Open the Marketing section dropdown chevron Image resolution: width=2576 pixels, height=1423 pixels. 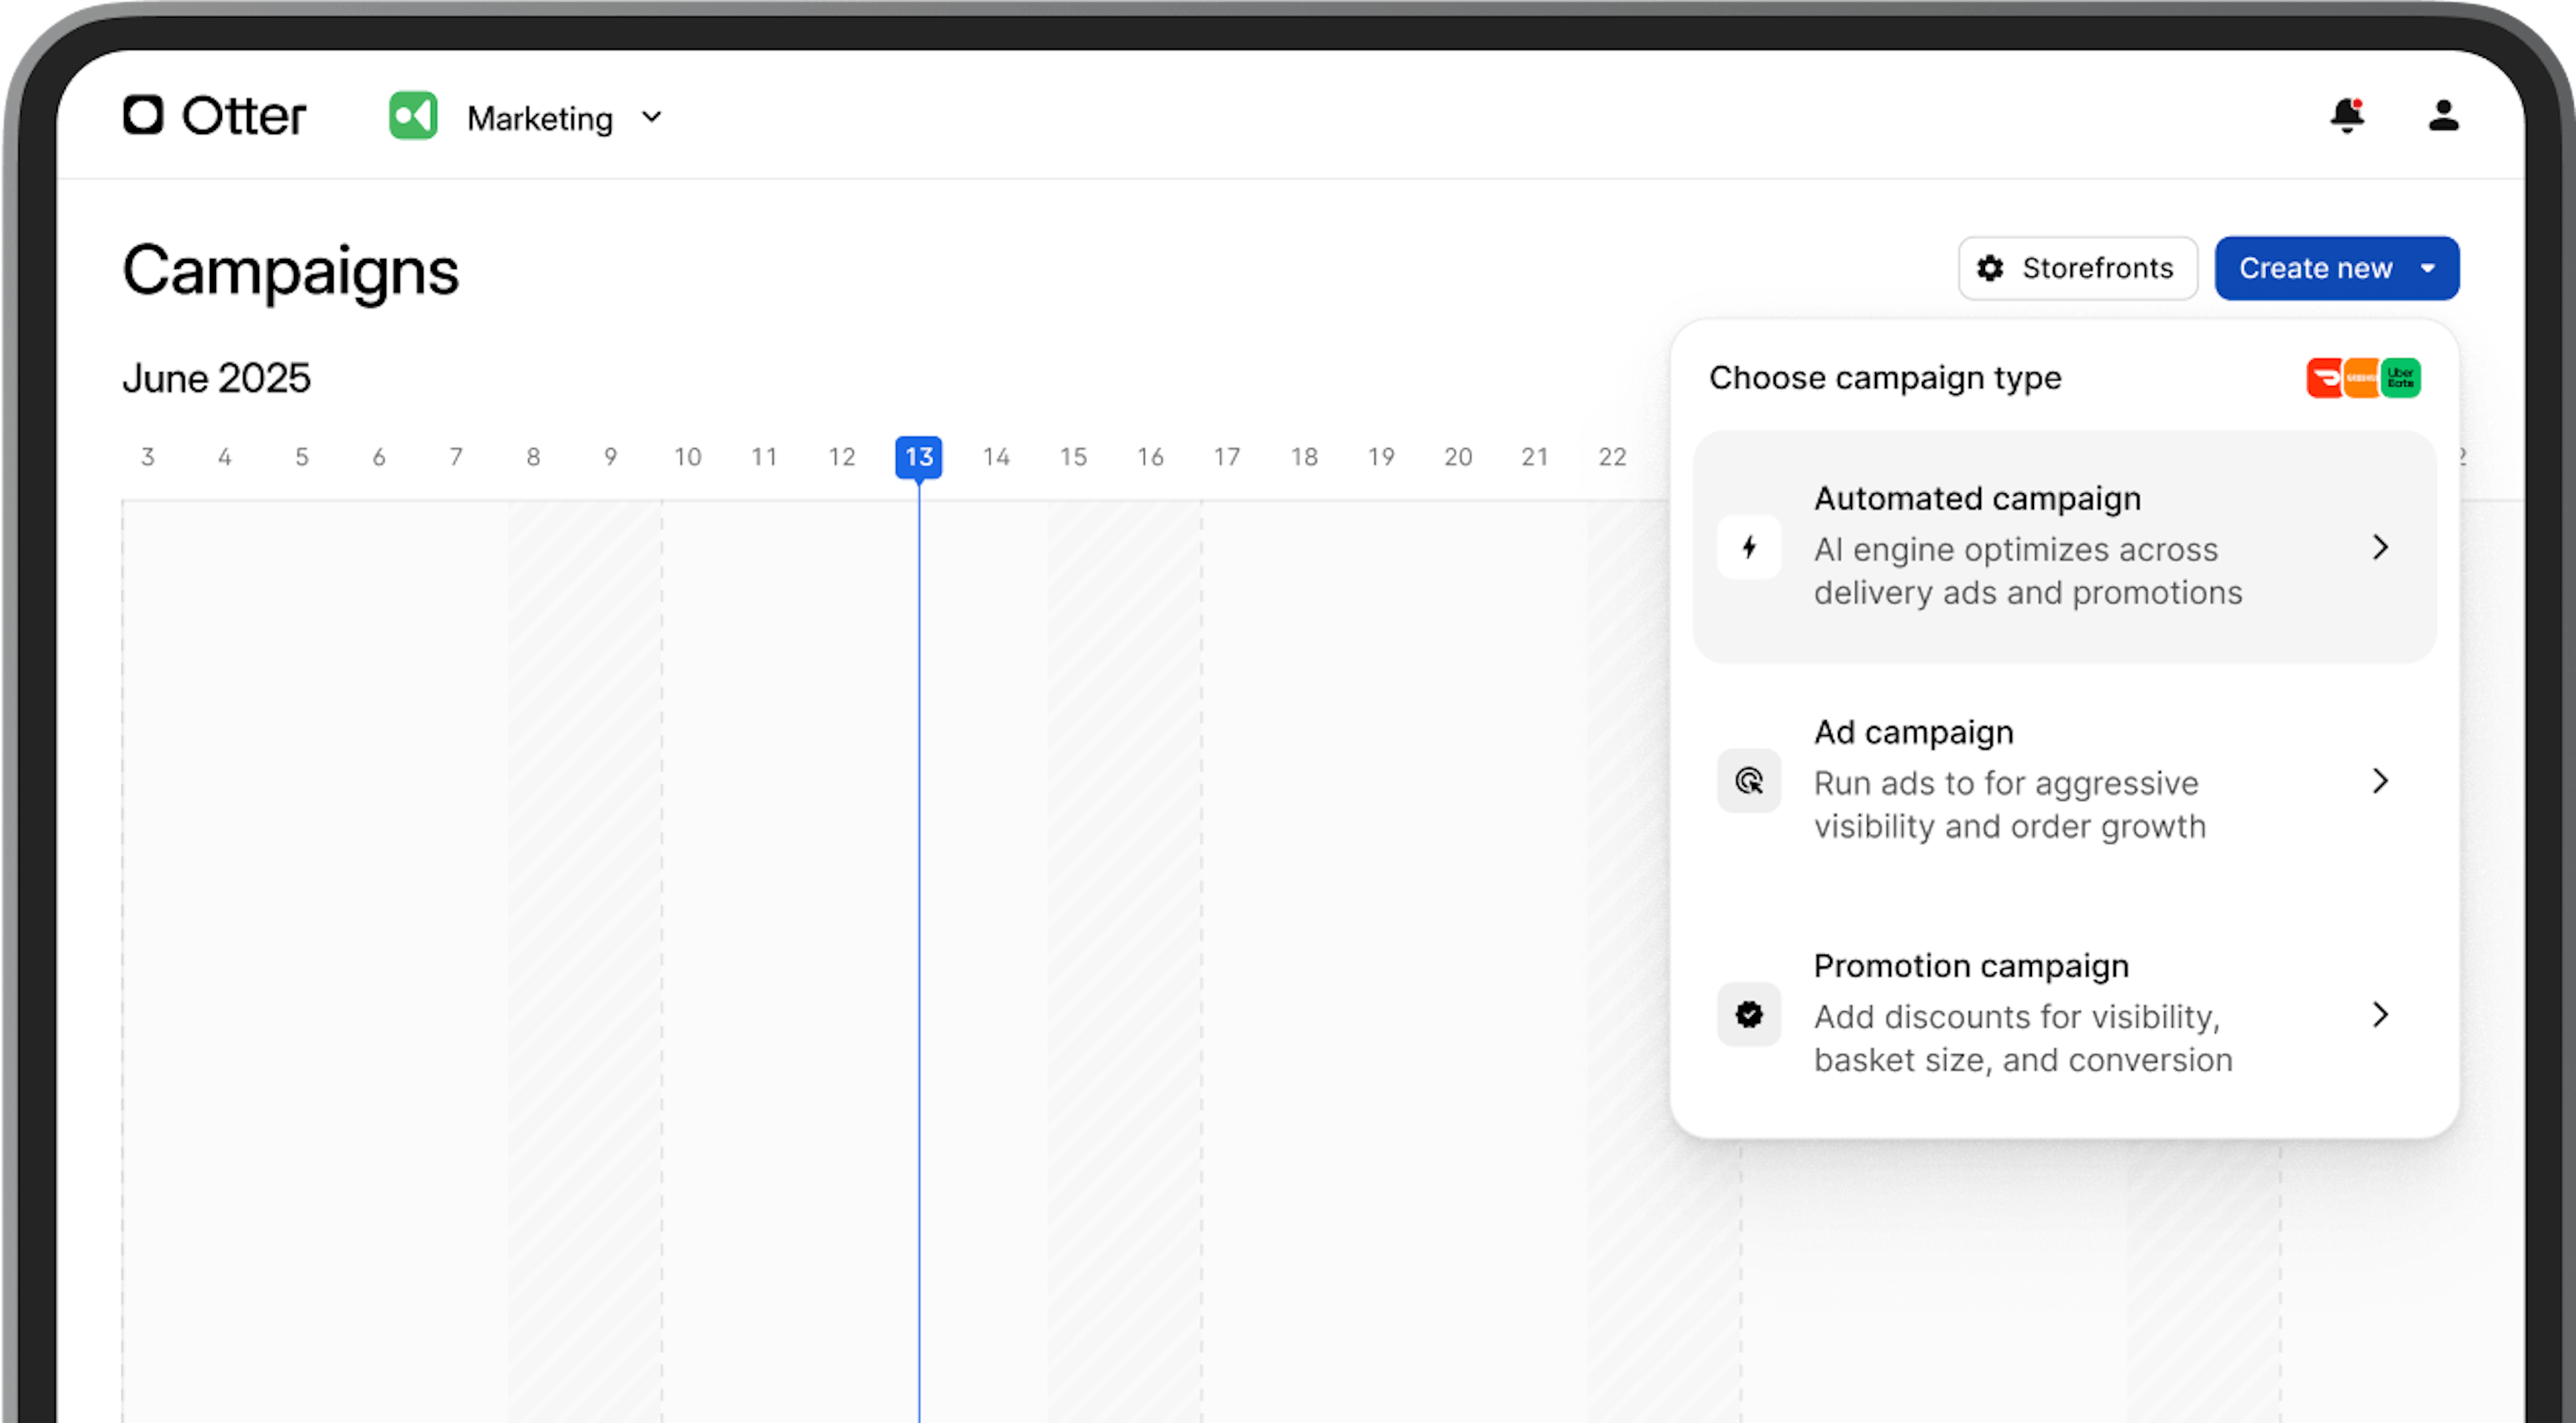pyautogui.click(x=652, y=117)
